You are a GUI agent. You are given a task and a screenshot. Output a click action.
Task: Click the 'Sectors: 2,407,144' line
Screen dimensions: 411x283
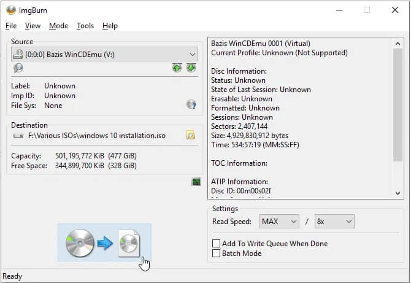(239, 126)
